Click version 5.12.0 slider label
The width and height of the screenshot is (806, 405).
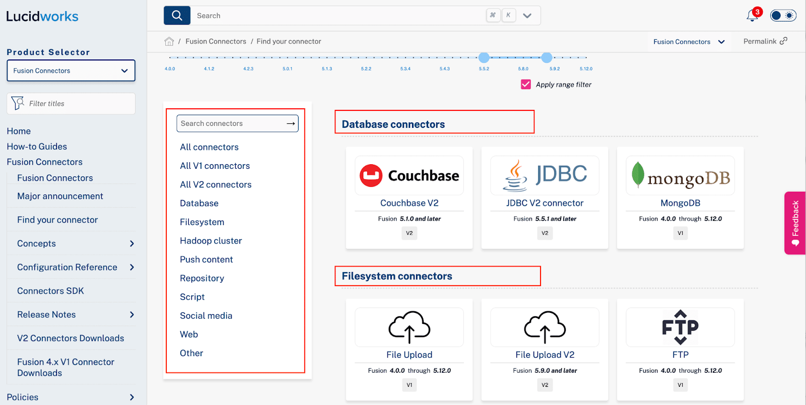click(x=586, y=69)
